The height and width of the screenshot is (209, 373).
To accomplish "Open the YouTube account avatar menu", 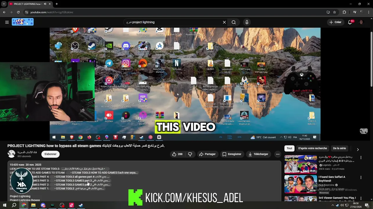I will coord(361,22).
